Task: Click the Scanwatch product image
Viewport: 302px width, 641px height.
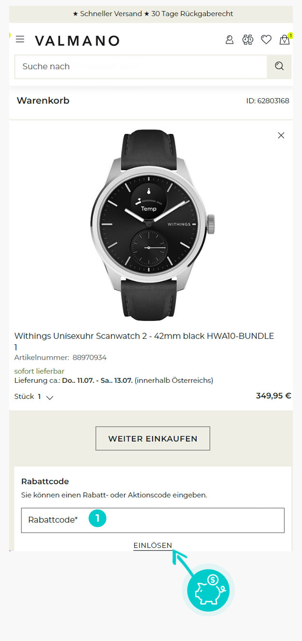Action: pyautogui.click(x=153, y=226)
